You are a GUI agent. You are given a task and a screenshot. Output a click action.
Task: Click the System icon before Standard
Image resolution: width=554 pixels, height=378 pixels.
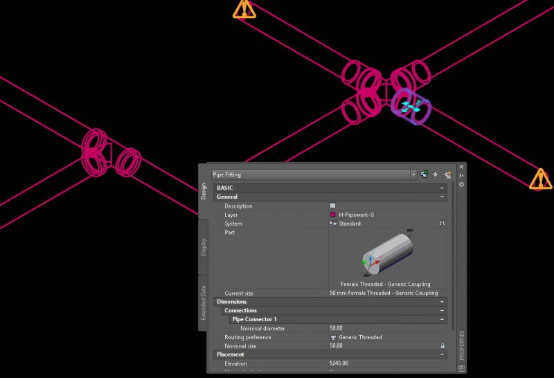(333, 224)
